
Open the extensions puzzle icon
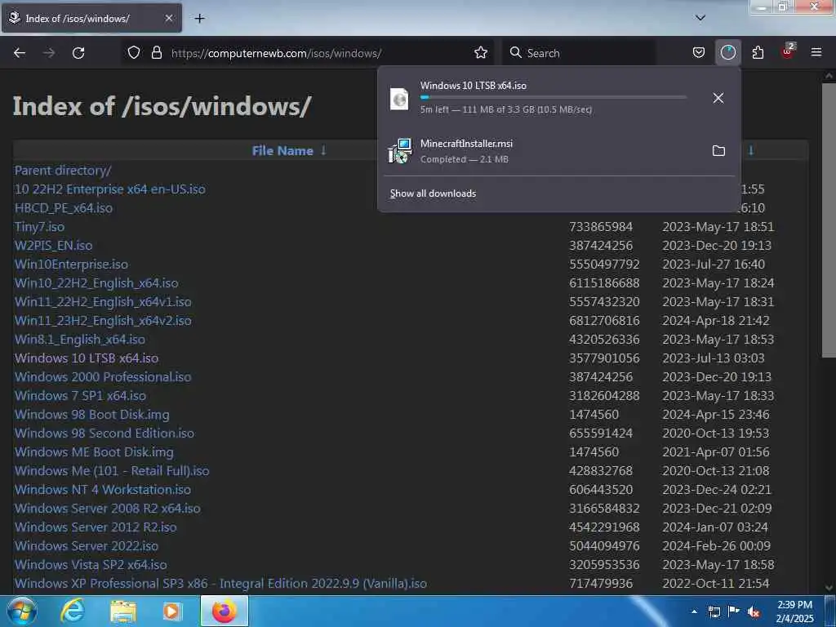click(x=758, y=53)
